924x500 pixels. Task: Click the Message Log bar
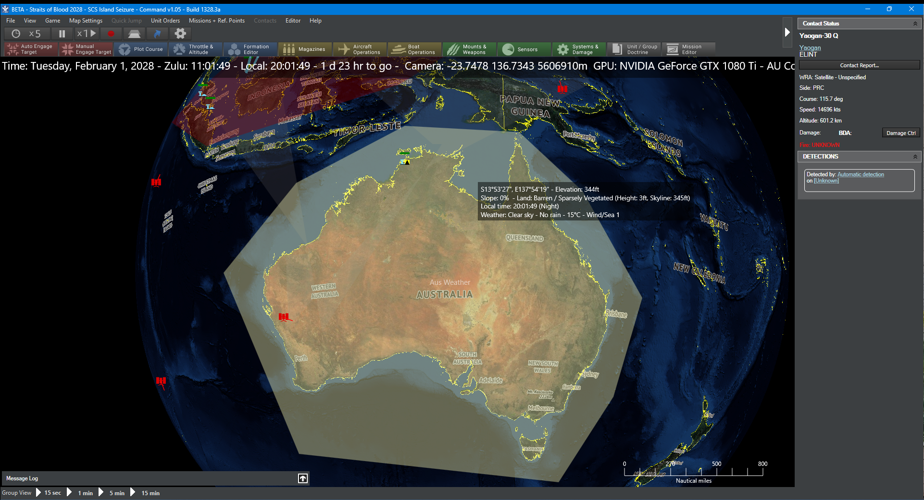click(155, 478)
